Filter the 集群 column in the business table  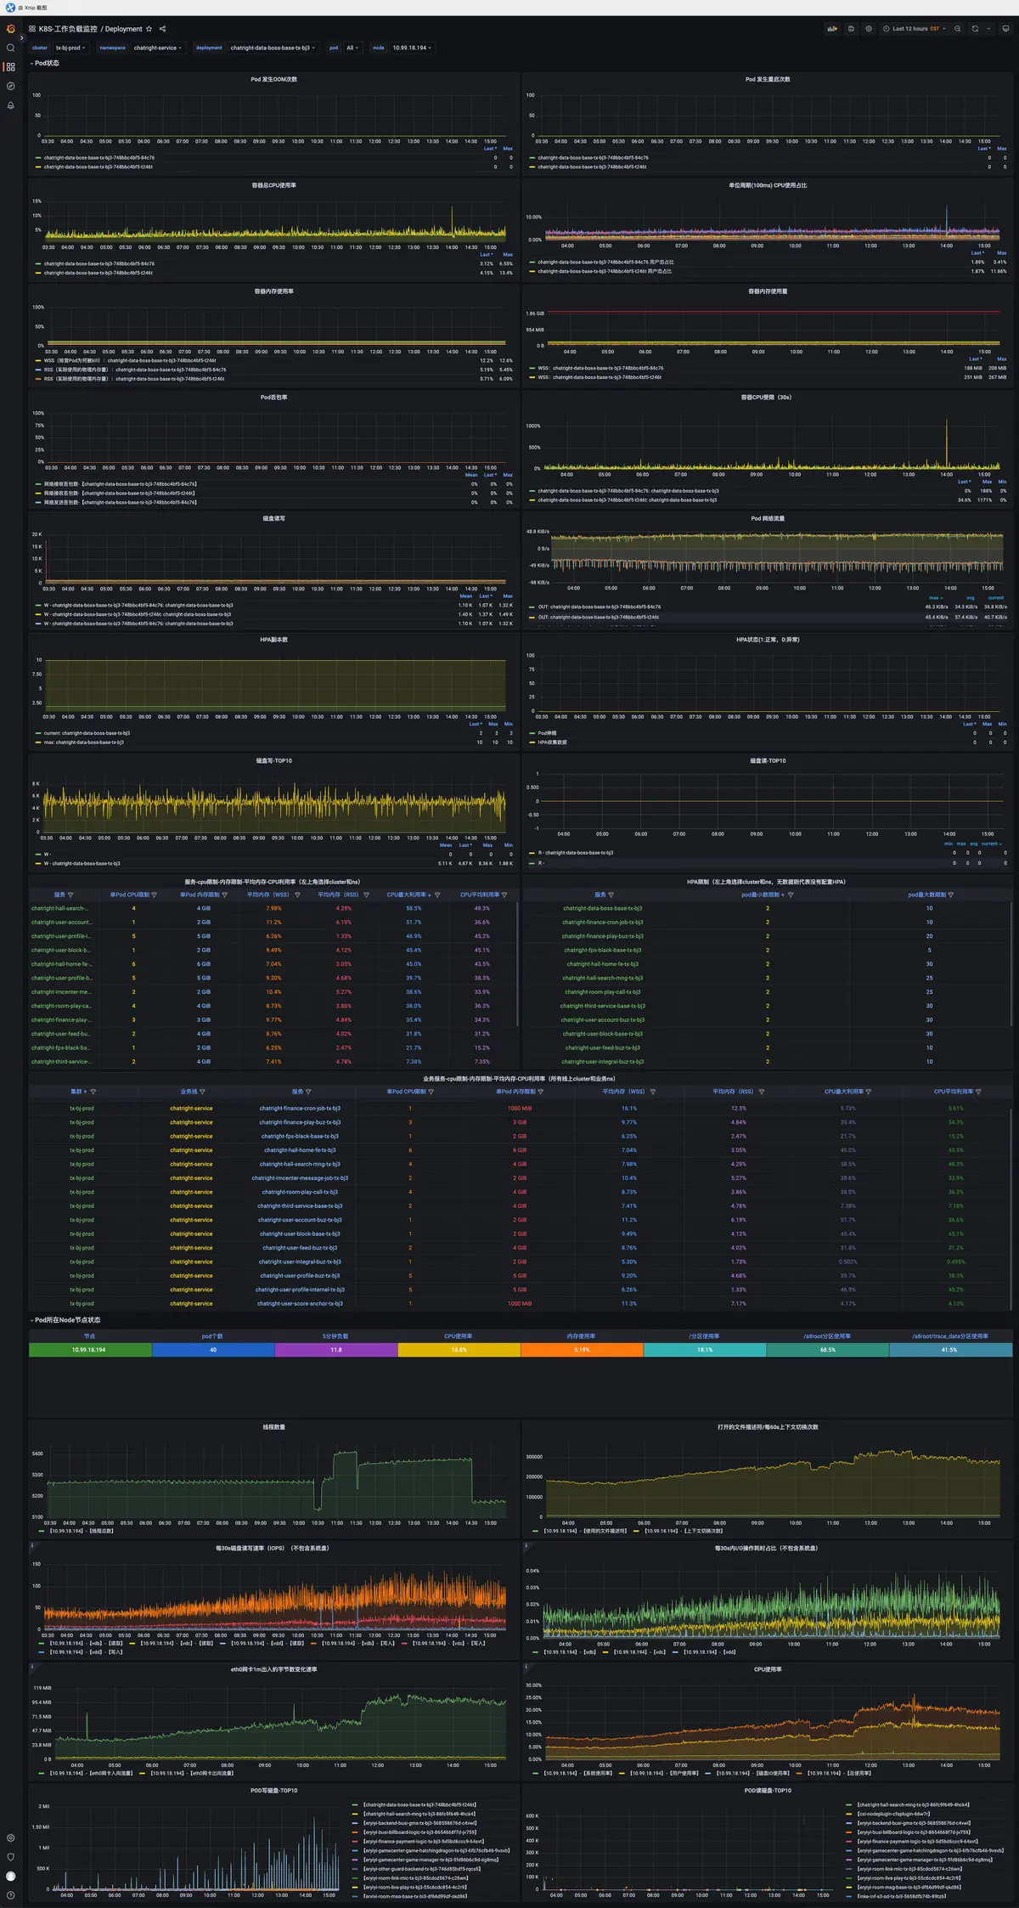click(93, 1092)
